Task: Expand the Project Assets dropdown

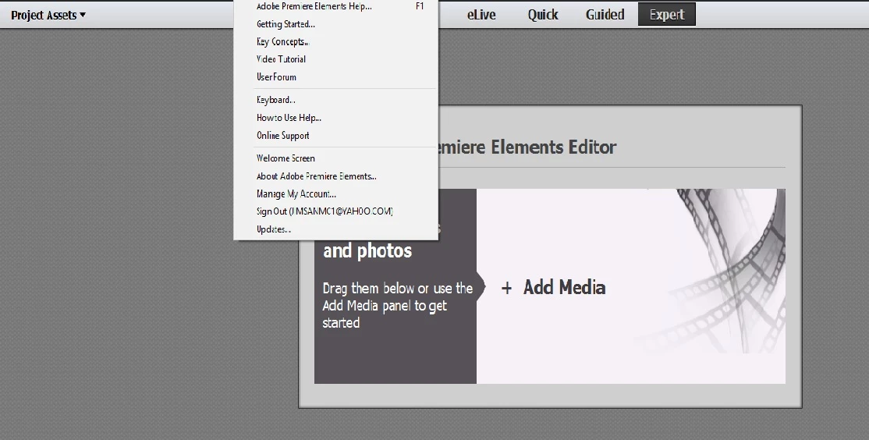Action: [x=48, y=15]
